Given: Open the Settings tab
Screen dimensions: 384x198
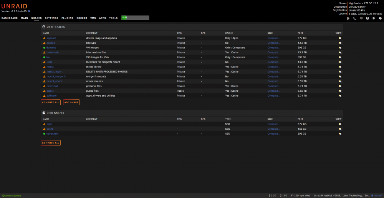Looking at the screenshot, I should (51, 18).
